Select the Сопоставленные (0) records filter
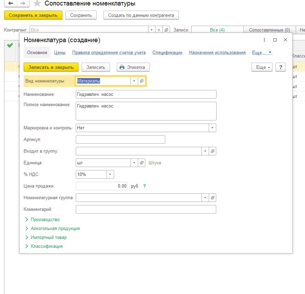This screenshot has height=294, width=305. [x=269, y=30]
